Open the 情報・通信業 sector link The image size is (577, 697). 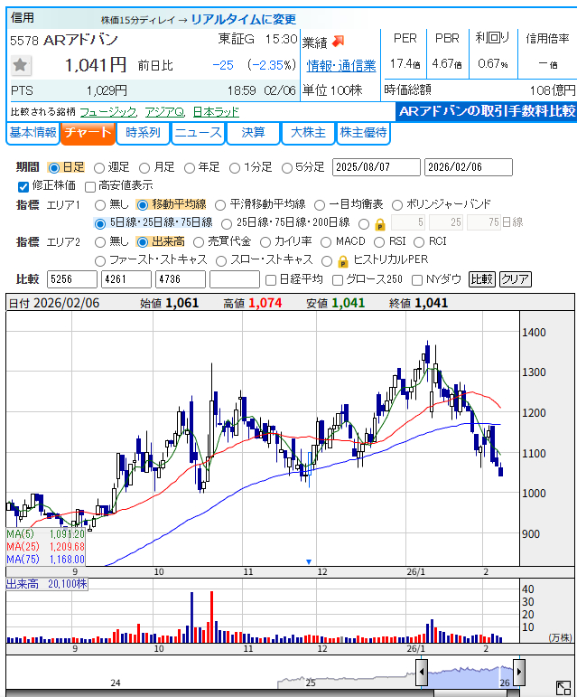point(341,65)
